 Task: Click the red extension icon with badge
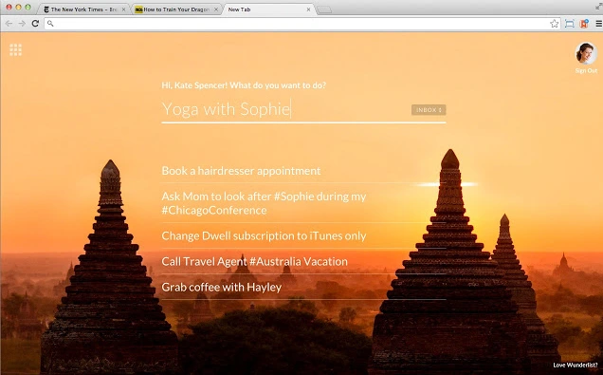point(584,24)
